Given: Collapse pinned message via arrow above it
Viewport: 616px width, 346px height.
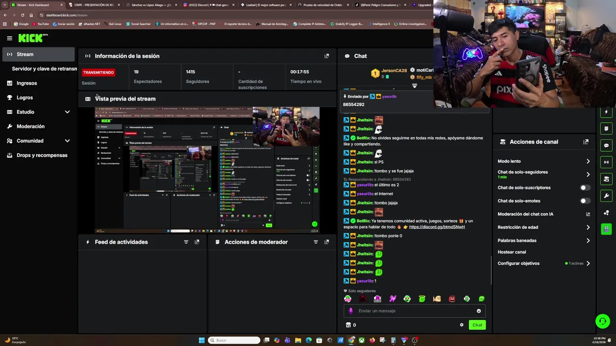Looking at the screenshot, I should coord(414,86).
